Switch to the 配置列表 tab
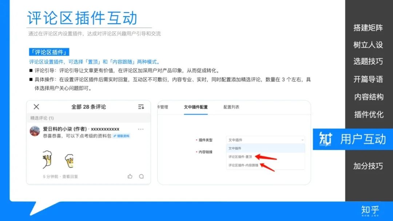393x221 pixels. [x=231, y=107]
